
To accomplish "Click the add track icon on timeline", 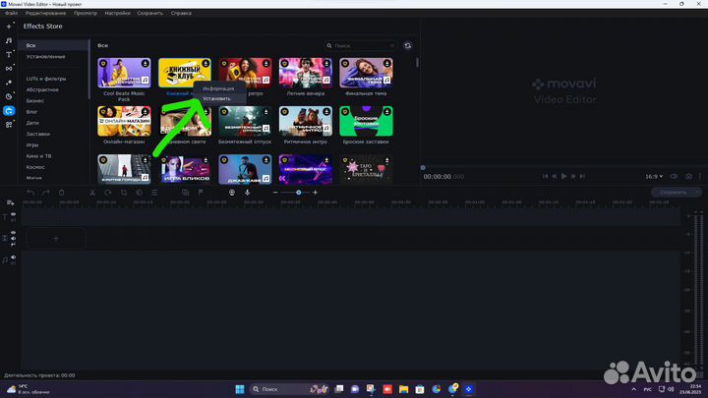I will pyautogui.click(x=11, y=202).
